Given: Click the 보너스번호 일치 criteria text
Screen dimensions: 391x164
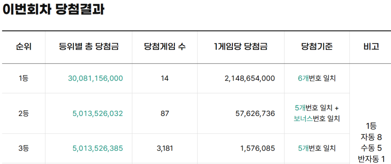Looking at the screenshot, I should click(x=317, y=119).
